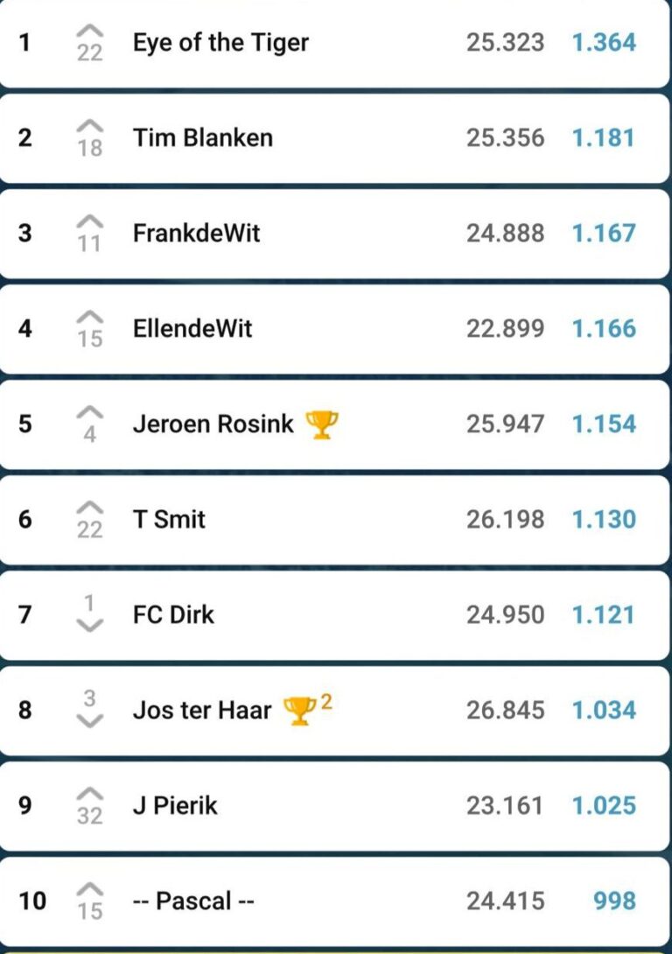Click rank number 5 of Jeroen Rosink
This screenshot has width=672, height=954.
pos(25,424)
